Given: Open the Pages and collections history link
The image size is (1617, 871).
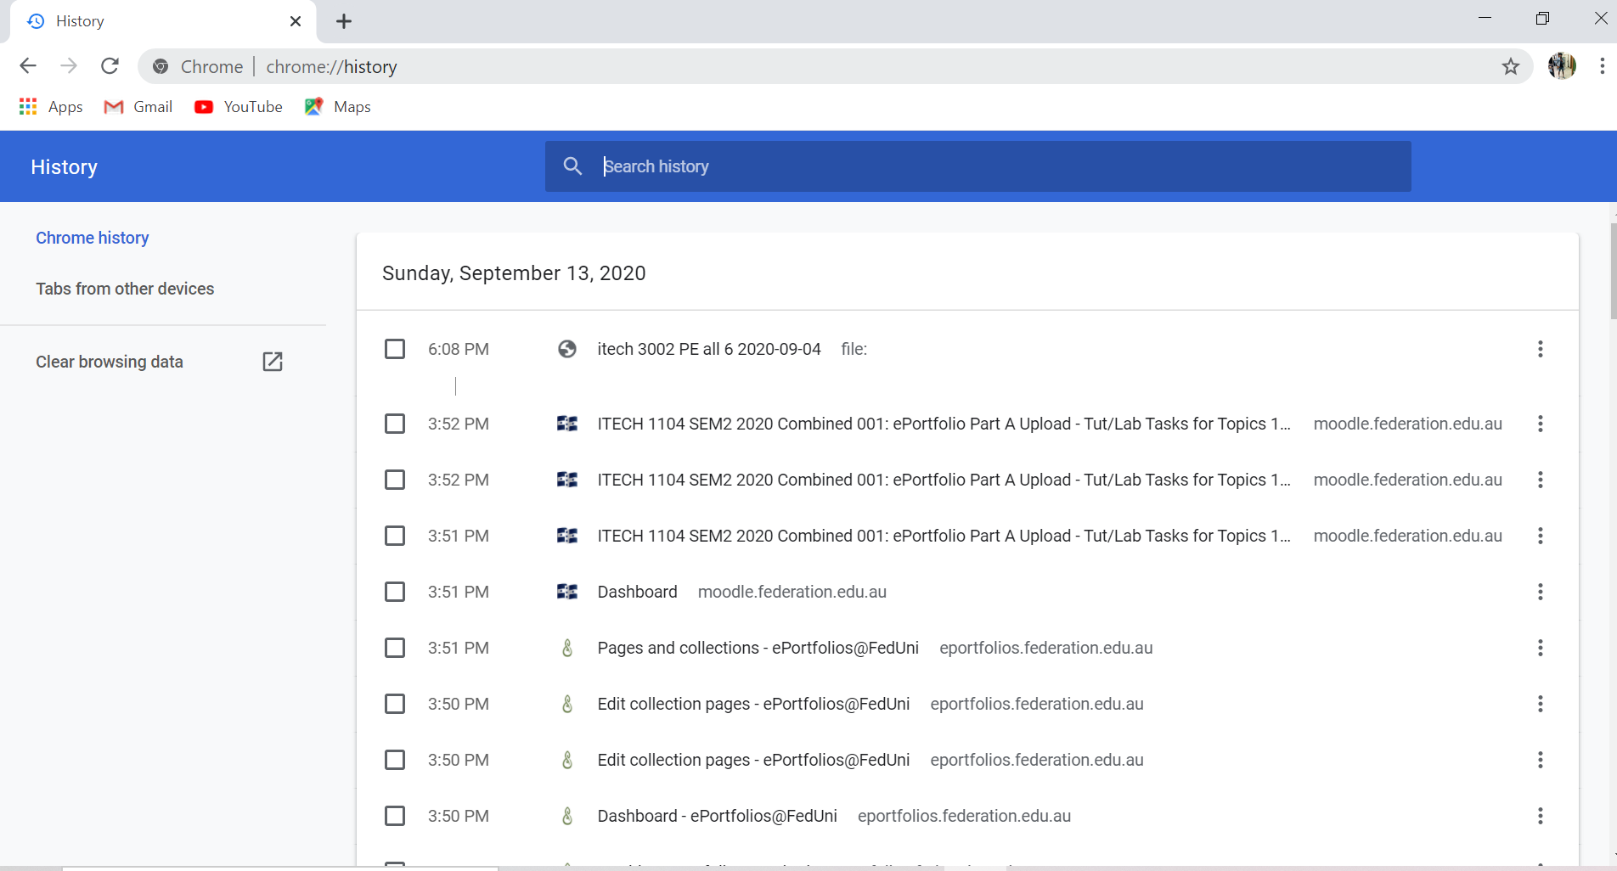Looking at the screenshot, I should point(758,648).
